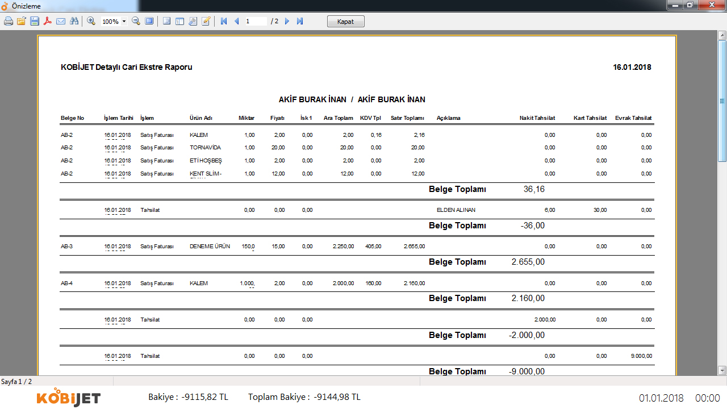Click the Zoom In magnifier
Image resolution: width=727 pixels, height=409 pixels.
coord(91,21)
